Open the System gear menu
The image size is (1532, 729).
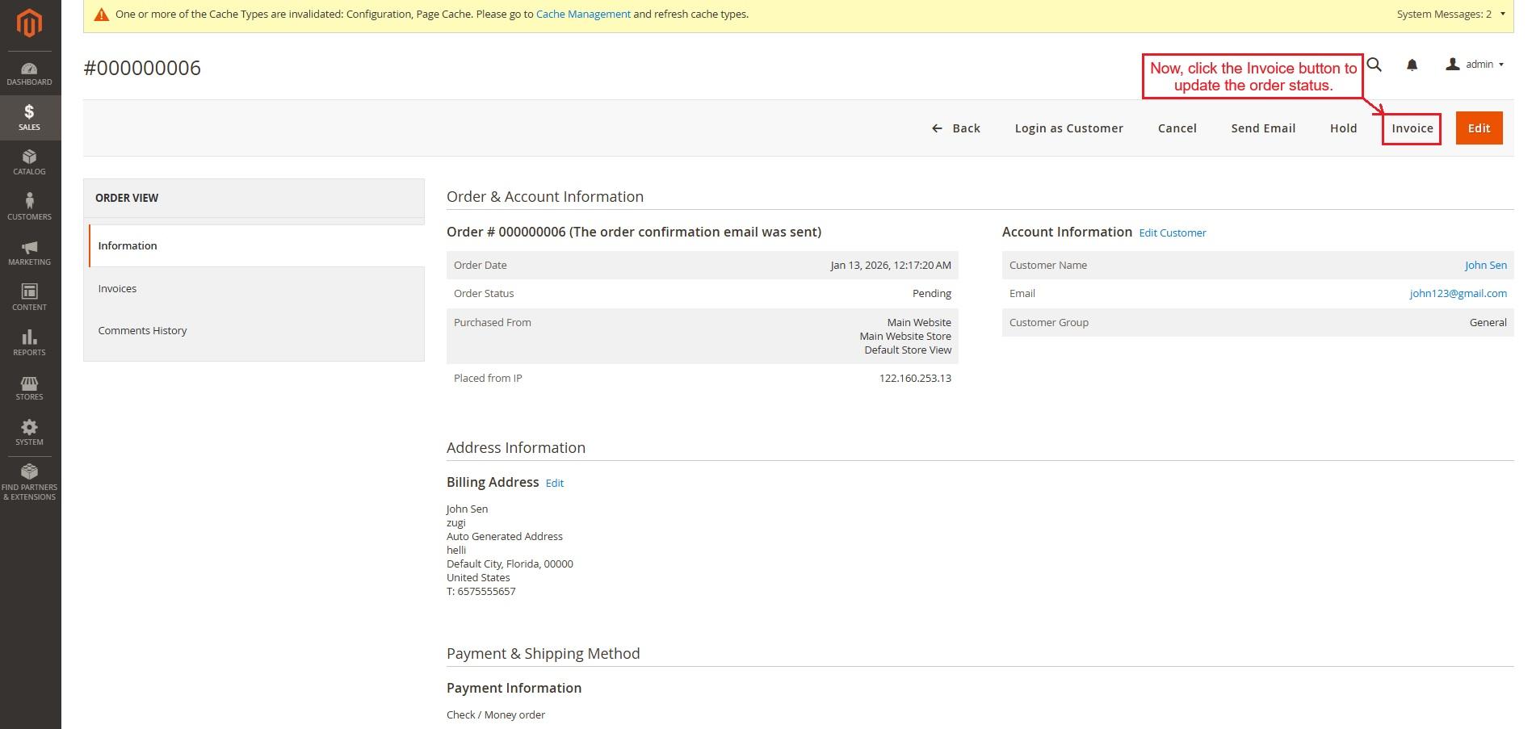click(29, 433)
